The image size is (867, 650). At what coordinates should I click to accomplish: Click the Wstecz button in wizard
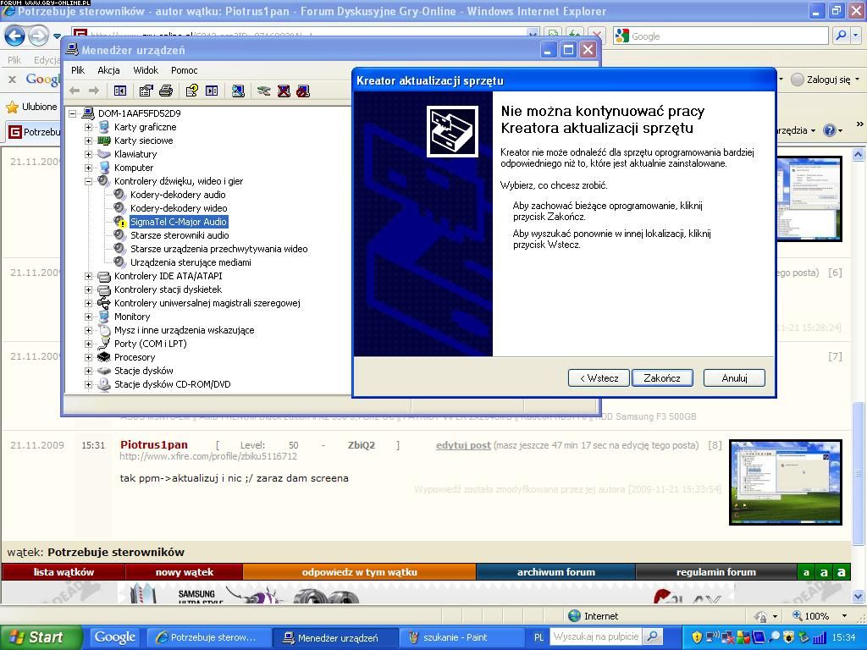point(599,378)
